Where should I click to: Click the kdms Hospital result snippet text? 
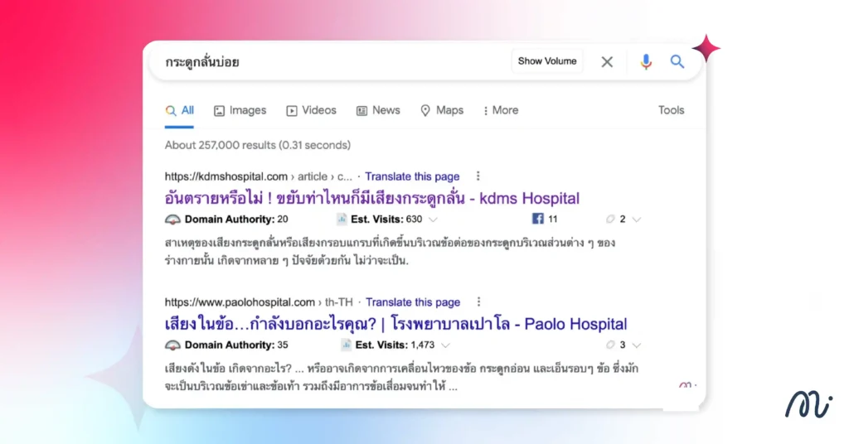(x=390, y=252)
